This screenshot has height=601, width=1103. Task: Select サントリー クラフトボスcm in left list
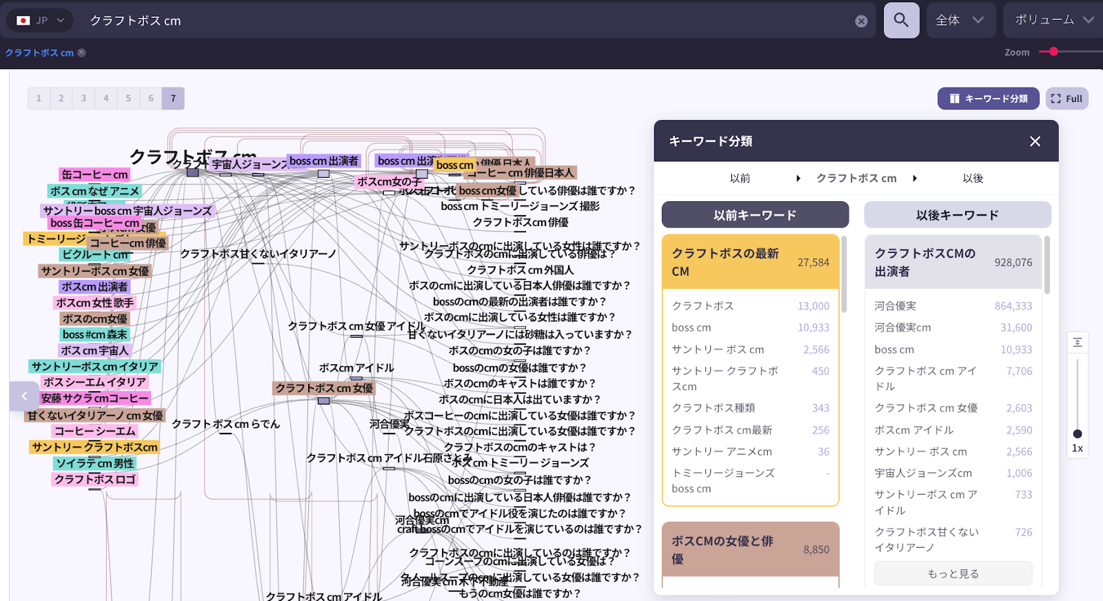(751, 378)
